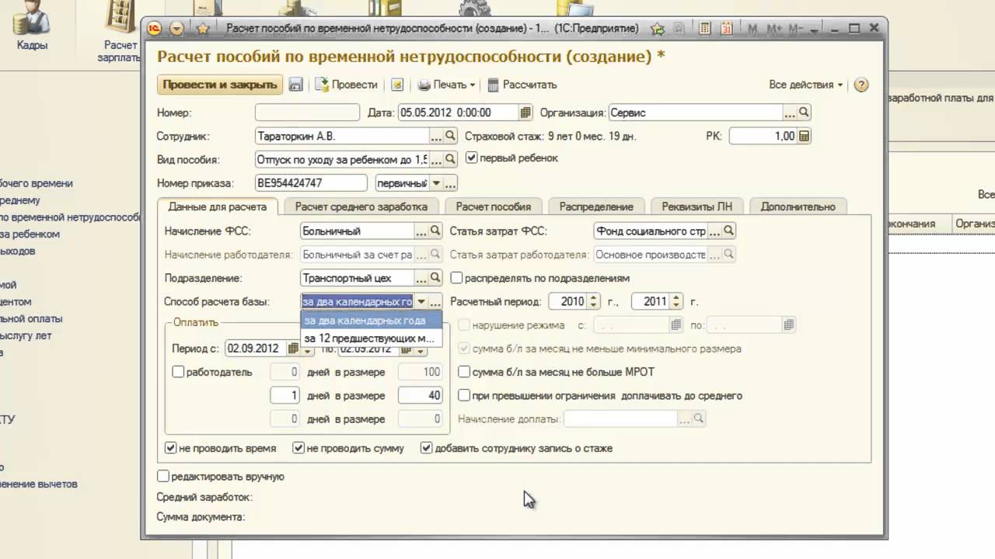Click the ellipsis beside Способ расчета базы

click(435, 301)
